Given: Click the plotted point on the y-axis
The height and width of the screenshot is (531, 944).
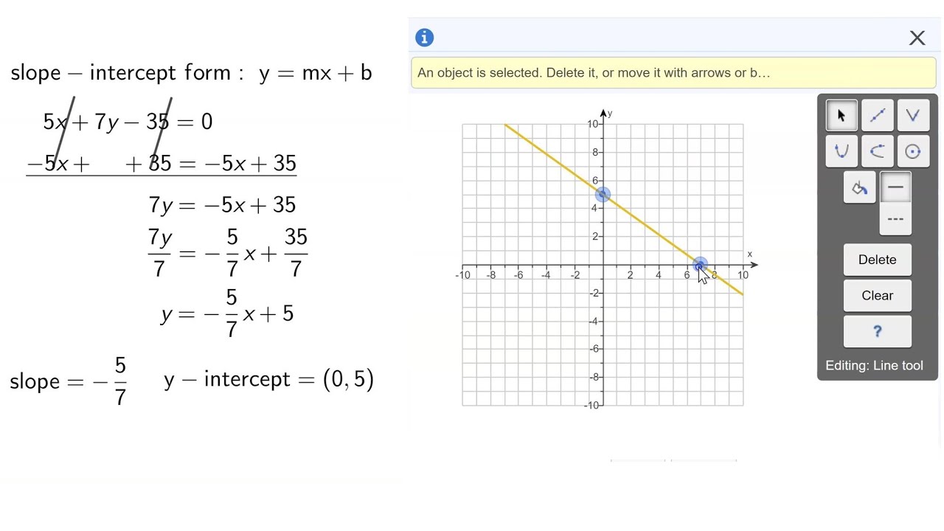Looking at the screenshot, I should tap(603, 195).
